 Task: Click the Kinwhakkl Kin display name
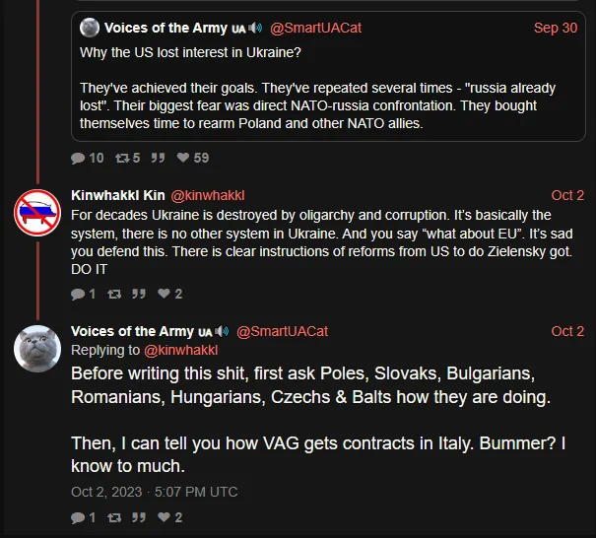tap(118, 195)
